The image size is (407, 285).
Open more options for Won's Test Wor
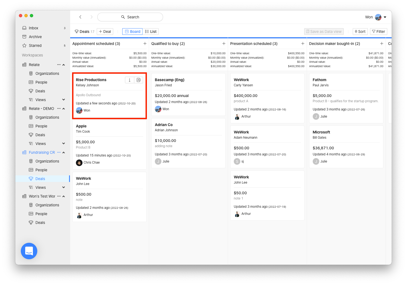[x=59, y=196]
